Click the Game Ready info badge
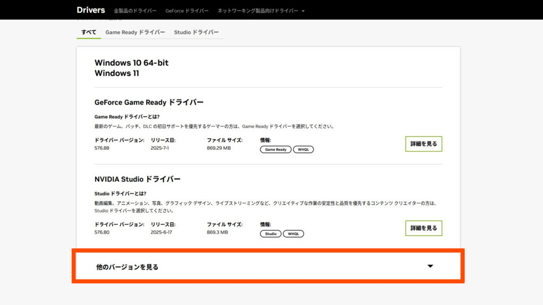Viewport: 543px width, 305px height. tap(276, 149)
